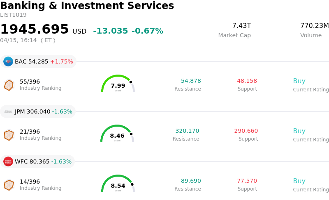The height and width of the screenshot is (200, 329).
Task: Click WFC Buy current rating
Action: coord(299,181)
